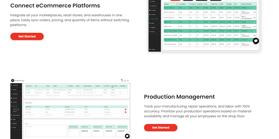The width and height of the screenshot is (279, 139).
Task: Click the Production Management heading
Action: pyautogui.click(x=179, y=97)
